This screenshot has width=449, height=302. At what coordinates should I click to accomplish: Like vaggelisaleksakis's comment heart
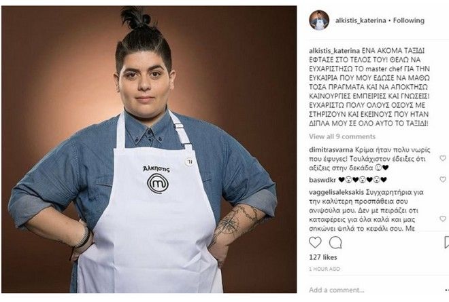click(443, 219)
